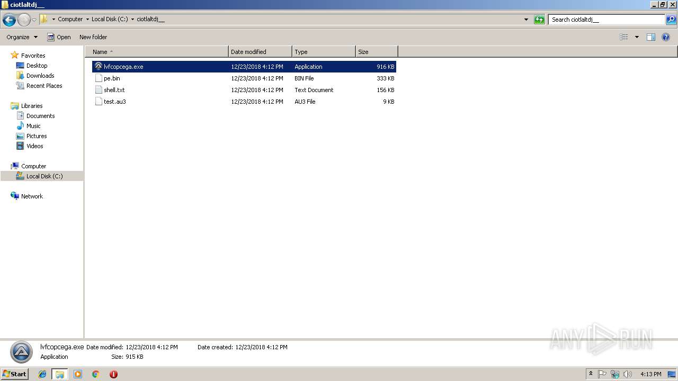Click the Forward navigation arrow
Screen dimensions: 678x381
point(24,20)
